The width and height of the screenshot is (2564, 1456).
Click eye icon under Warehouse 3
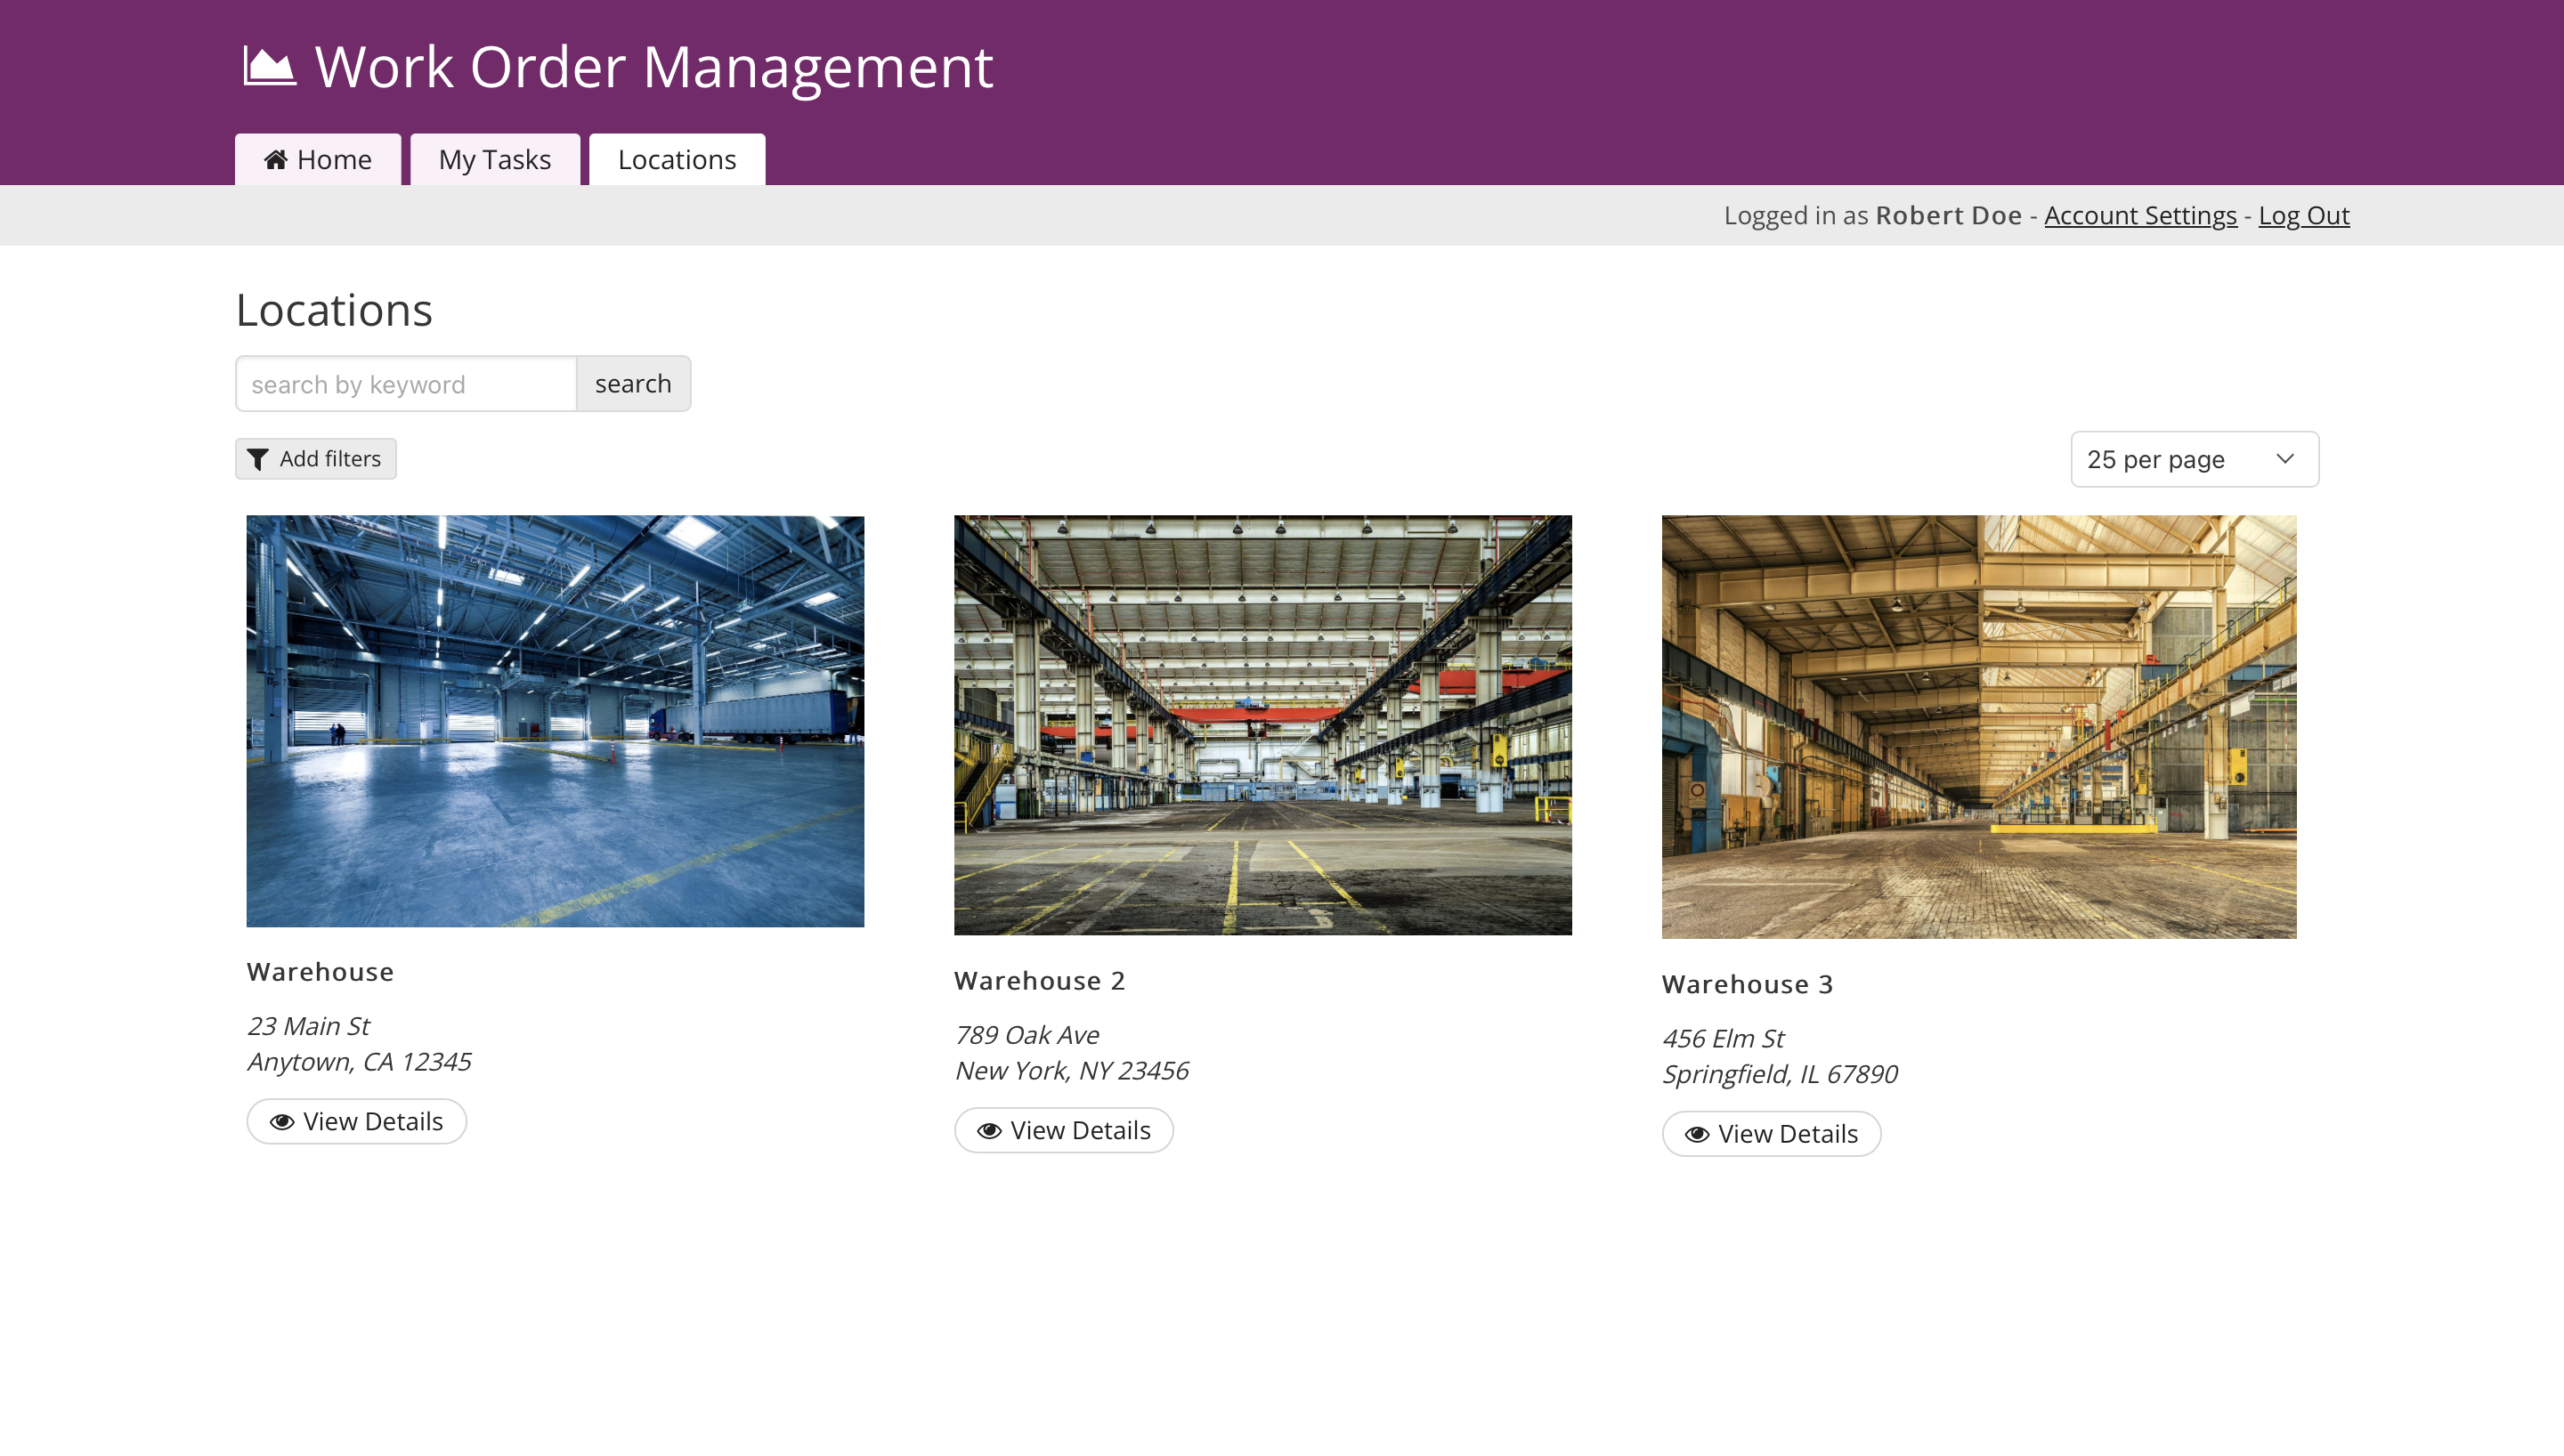click(x=1697, y=1135)
